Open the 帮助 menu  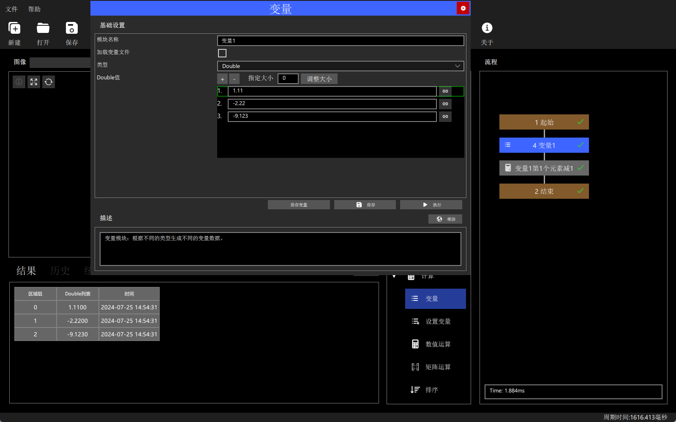[35, 9]
